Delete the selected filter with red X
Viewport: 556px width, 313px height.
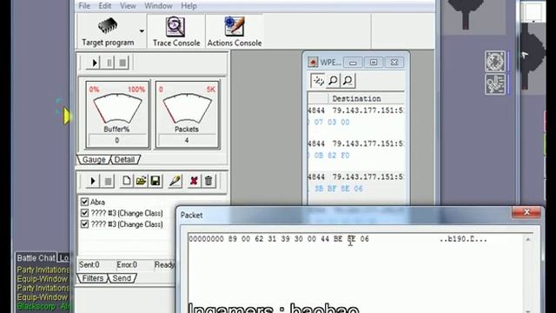tap(194, 181)
